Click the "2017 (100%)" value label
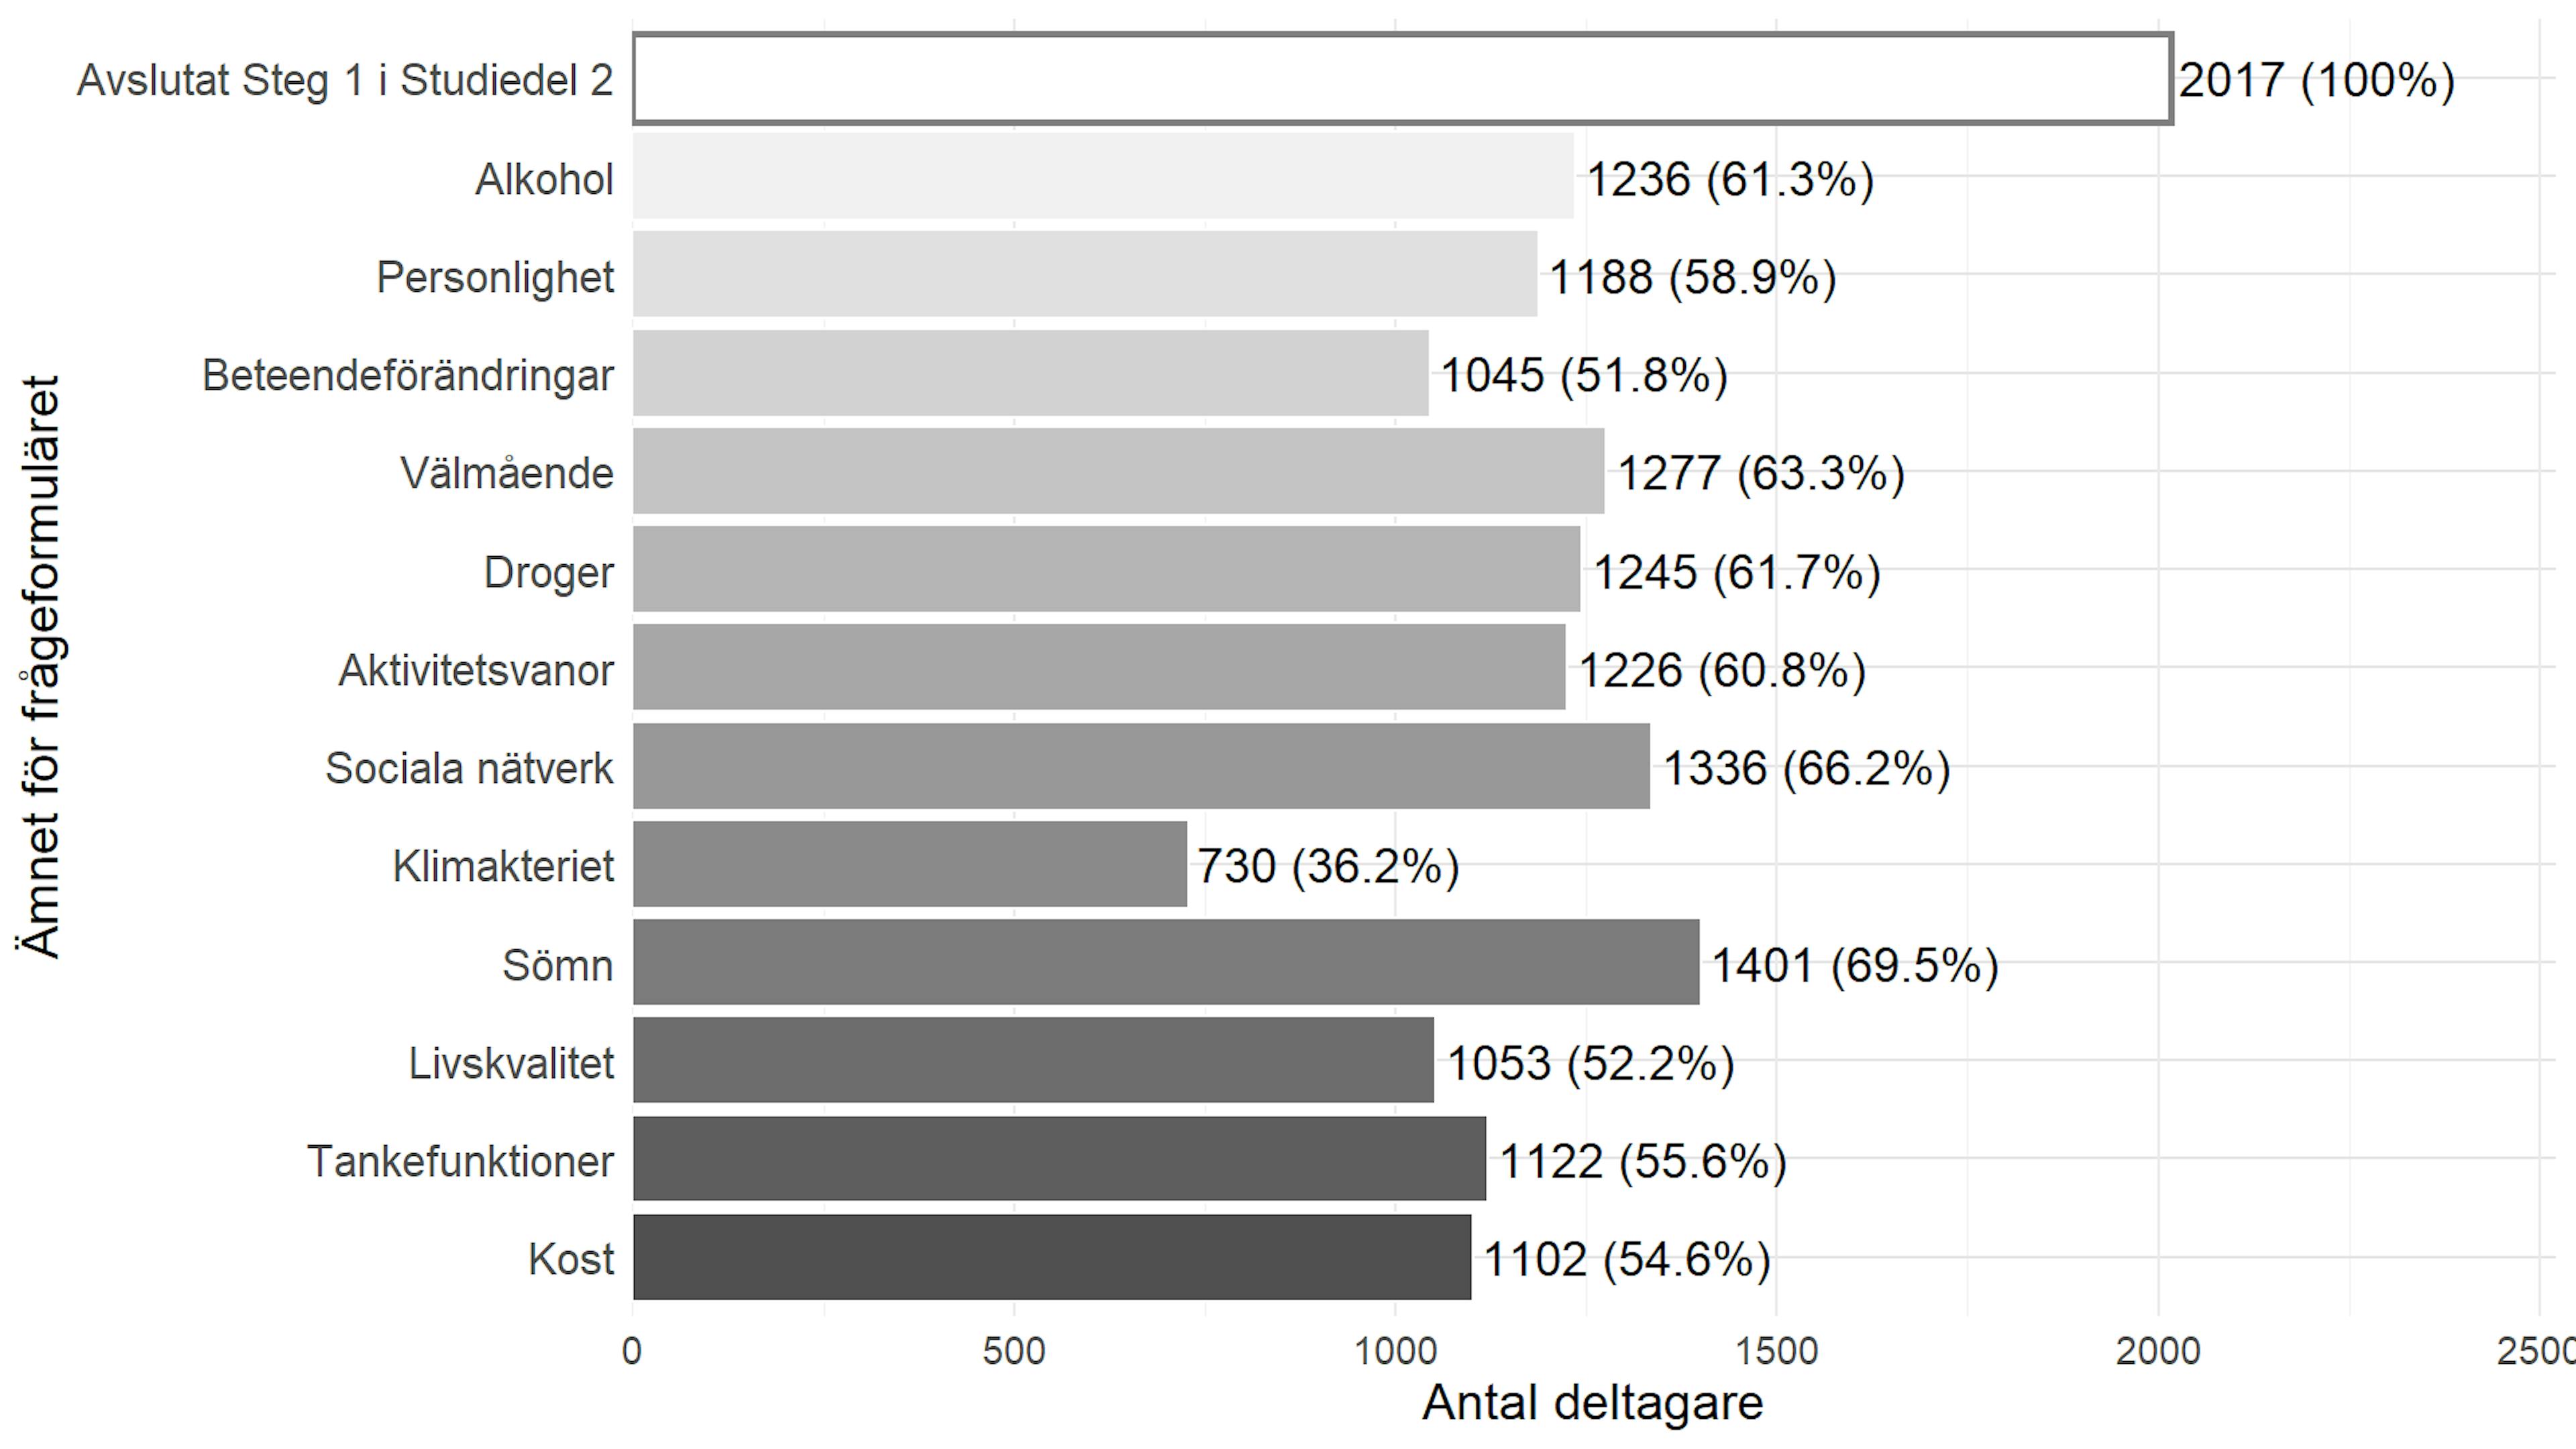 coord(2316,80)
